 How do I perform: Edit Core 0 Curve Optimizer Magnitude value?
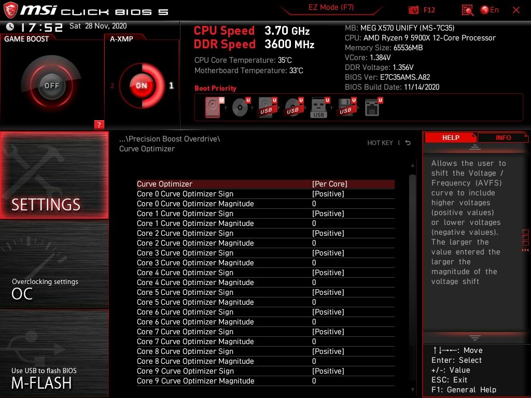314,204
